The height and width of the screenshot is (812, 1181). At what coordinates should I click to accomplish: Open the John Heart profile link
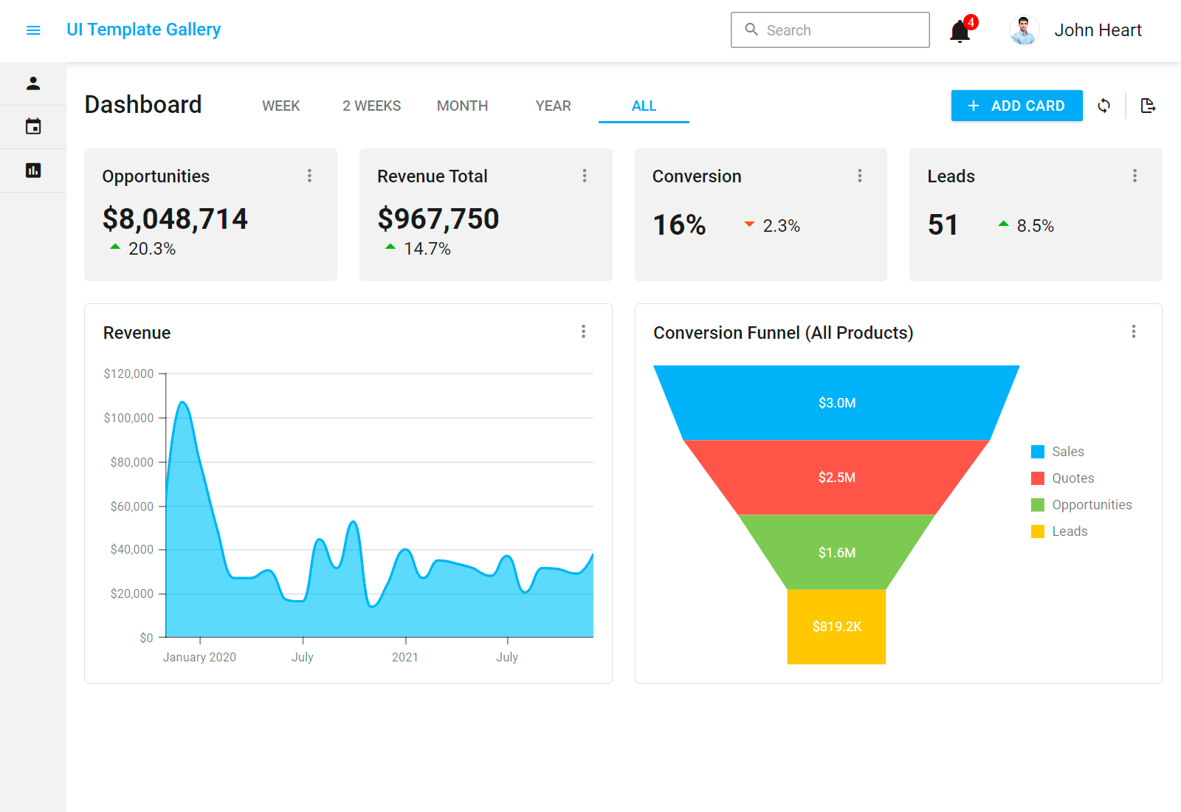click(1098, 30)
